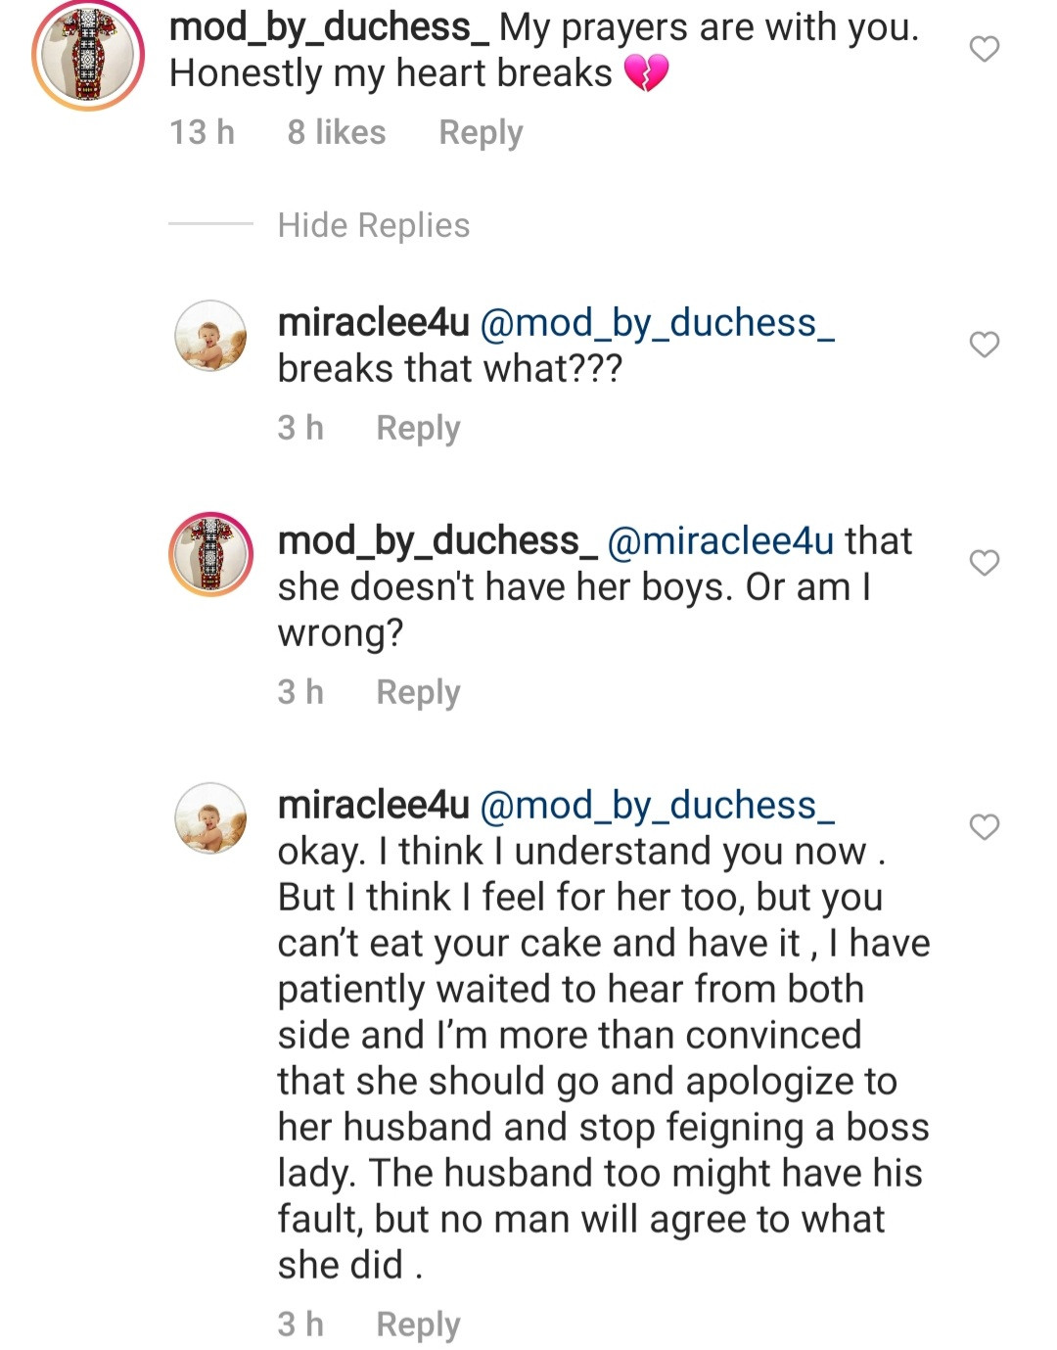The height and width of the screenshot is (1350, 1057).
Task: Like the 'breaks that what???' reply
Action: point(984,345)
